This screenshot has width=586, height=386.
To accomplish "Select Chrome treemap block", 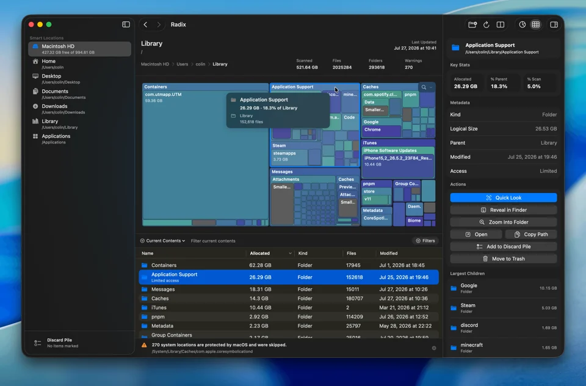I will click(x=381, y=131).
